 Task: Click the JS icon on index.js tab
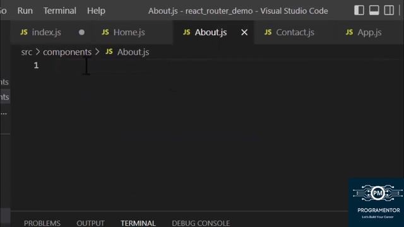(24, 32)
